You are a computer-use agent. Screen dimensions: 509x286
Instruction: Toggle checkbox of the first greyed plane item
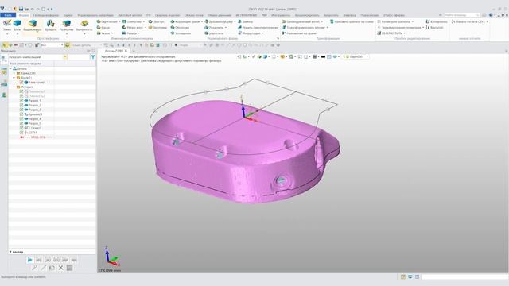click(x=21, y=91)
